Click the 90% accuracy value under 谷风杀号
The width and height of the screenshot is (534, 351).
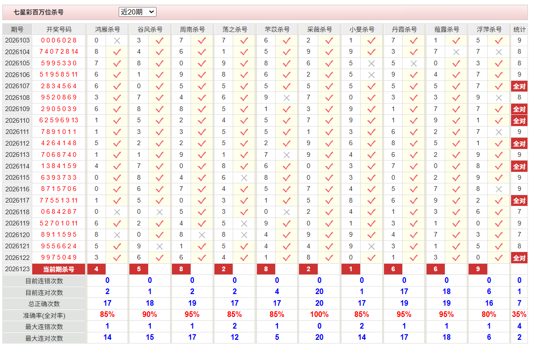(150, 315)
